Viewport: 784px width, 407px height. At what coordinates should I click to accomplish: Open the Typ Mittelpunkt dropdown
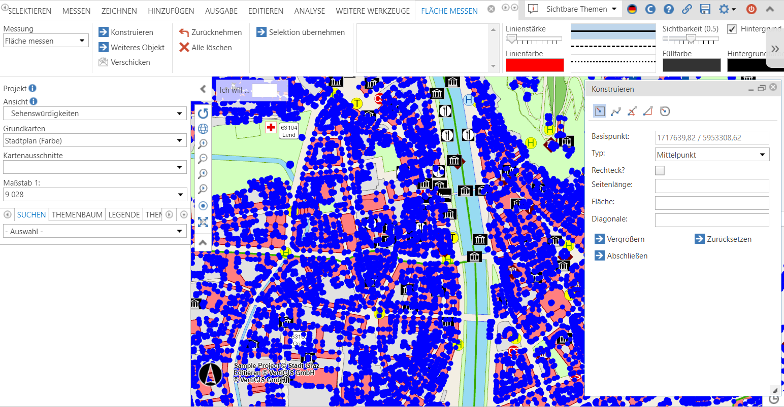tap(712, 155)
